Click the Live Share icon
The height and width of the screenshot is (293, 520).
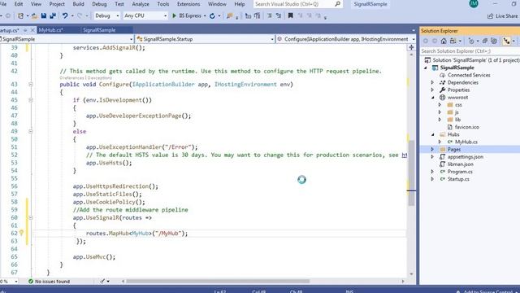pyautogui.click(x=491, y=16)
